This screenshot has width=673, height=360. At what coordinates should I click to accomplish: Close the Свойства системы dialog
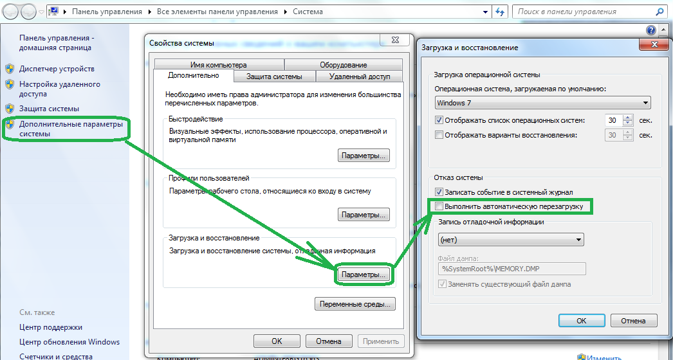395,39
